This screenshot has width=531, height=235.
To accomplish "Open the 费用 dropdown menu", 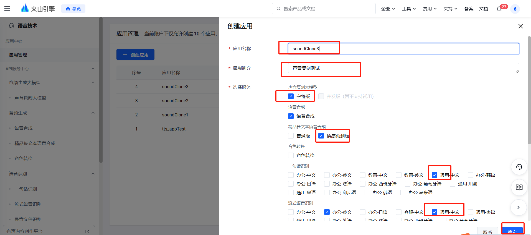I will point(430,9).
